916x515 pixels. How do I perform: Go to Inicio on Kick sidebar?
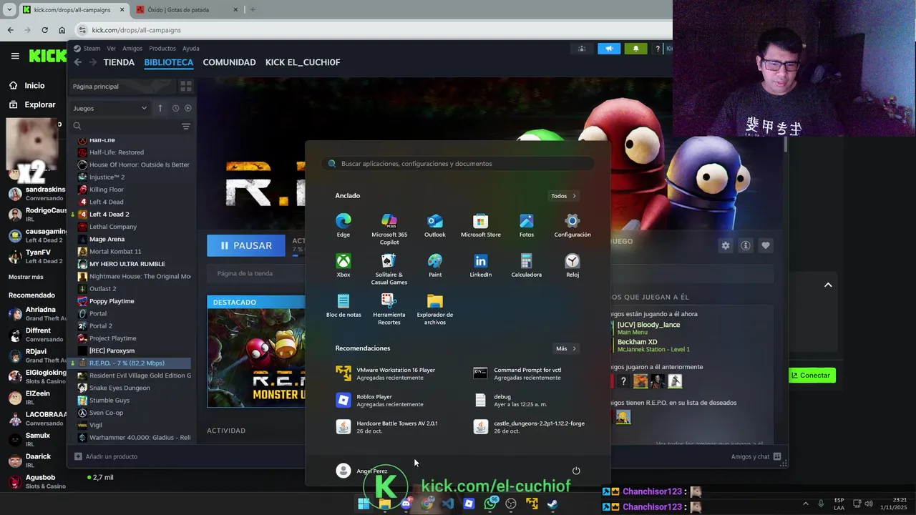[26, 85]
